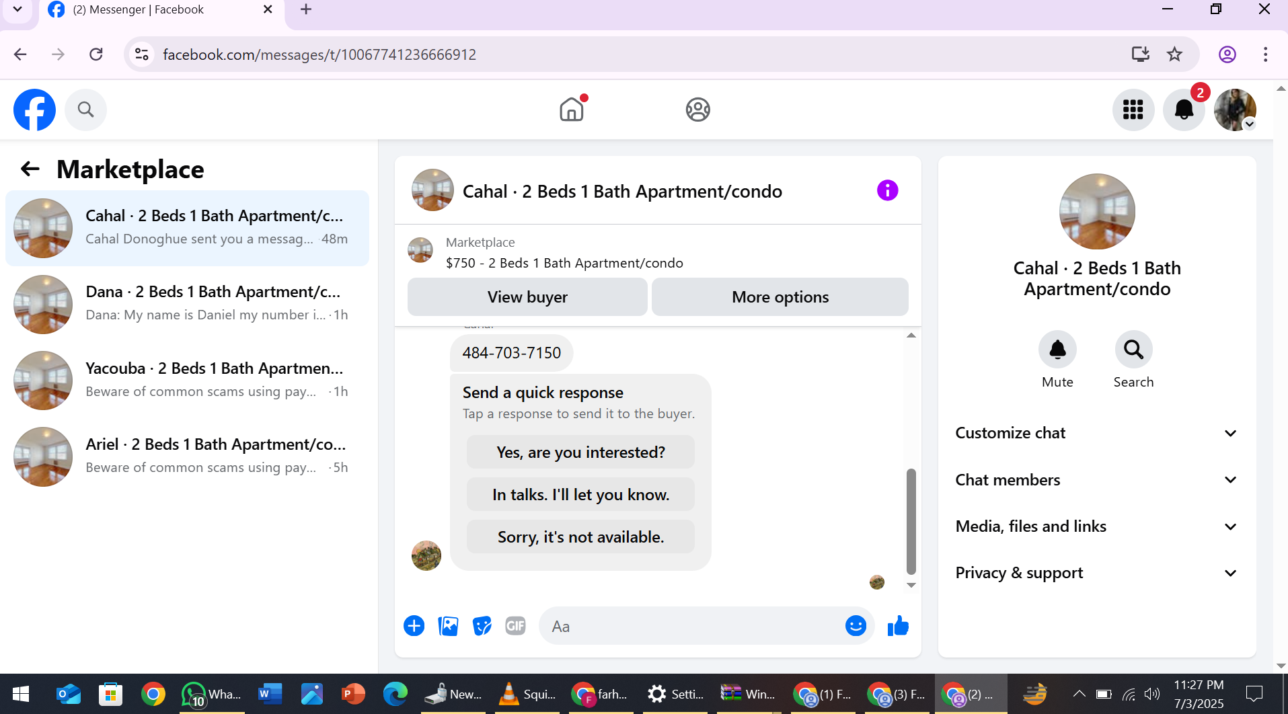Choose a GIF icon
This screenshot has width=1288, height=714.
tap(515, 626)
